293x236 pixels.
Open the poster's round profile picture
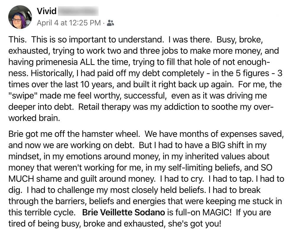20,17
